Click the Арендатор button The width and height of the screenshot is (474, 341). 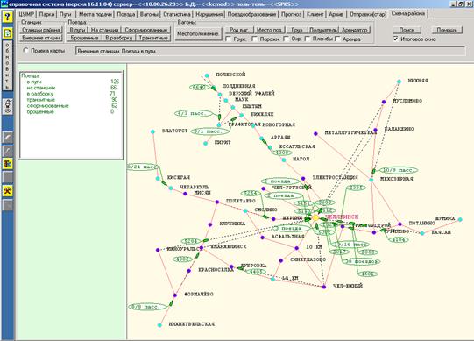coord(354,30)
